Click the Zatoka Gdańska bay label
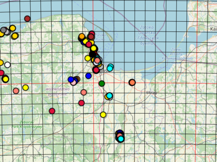 147,36
